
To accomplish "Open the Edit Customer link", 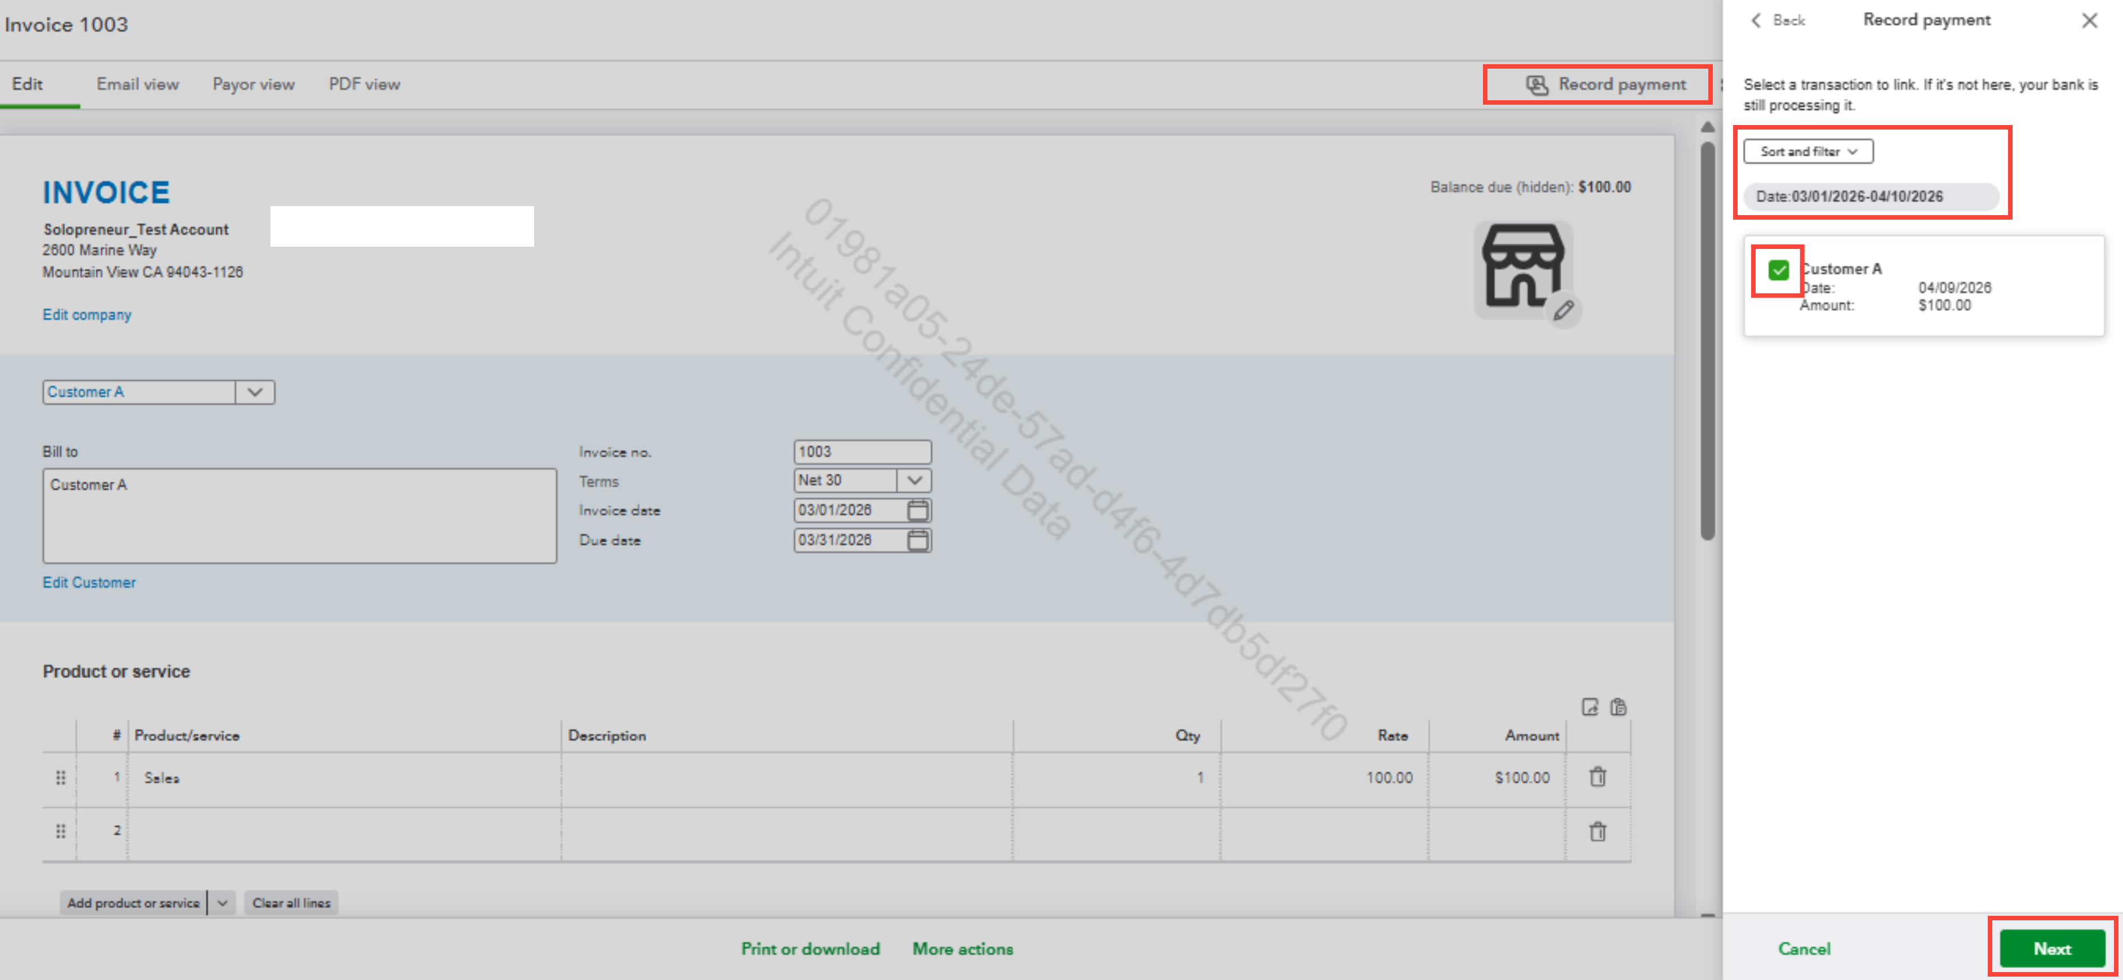I will coord(89,582).
